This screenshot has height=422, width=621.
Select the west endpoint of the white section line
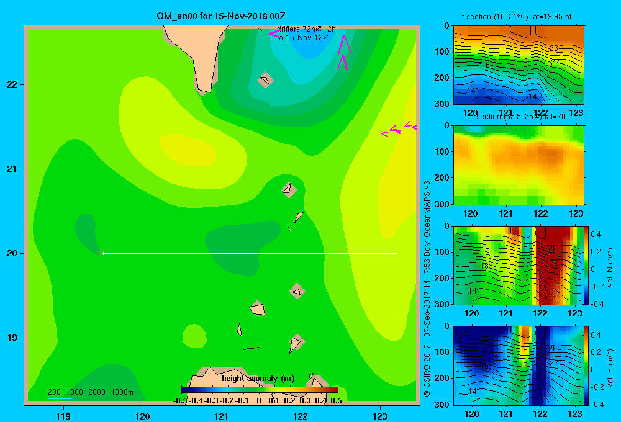pyautogui.click(x=103, y=253)
